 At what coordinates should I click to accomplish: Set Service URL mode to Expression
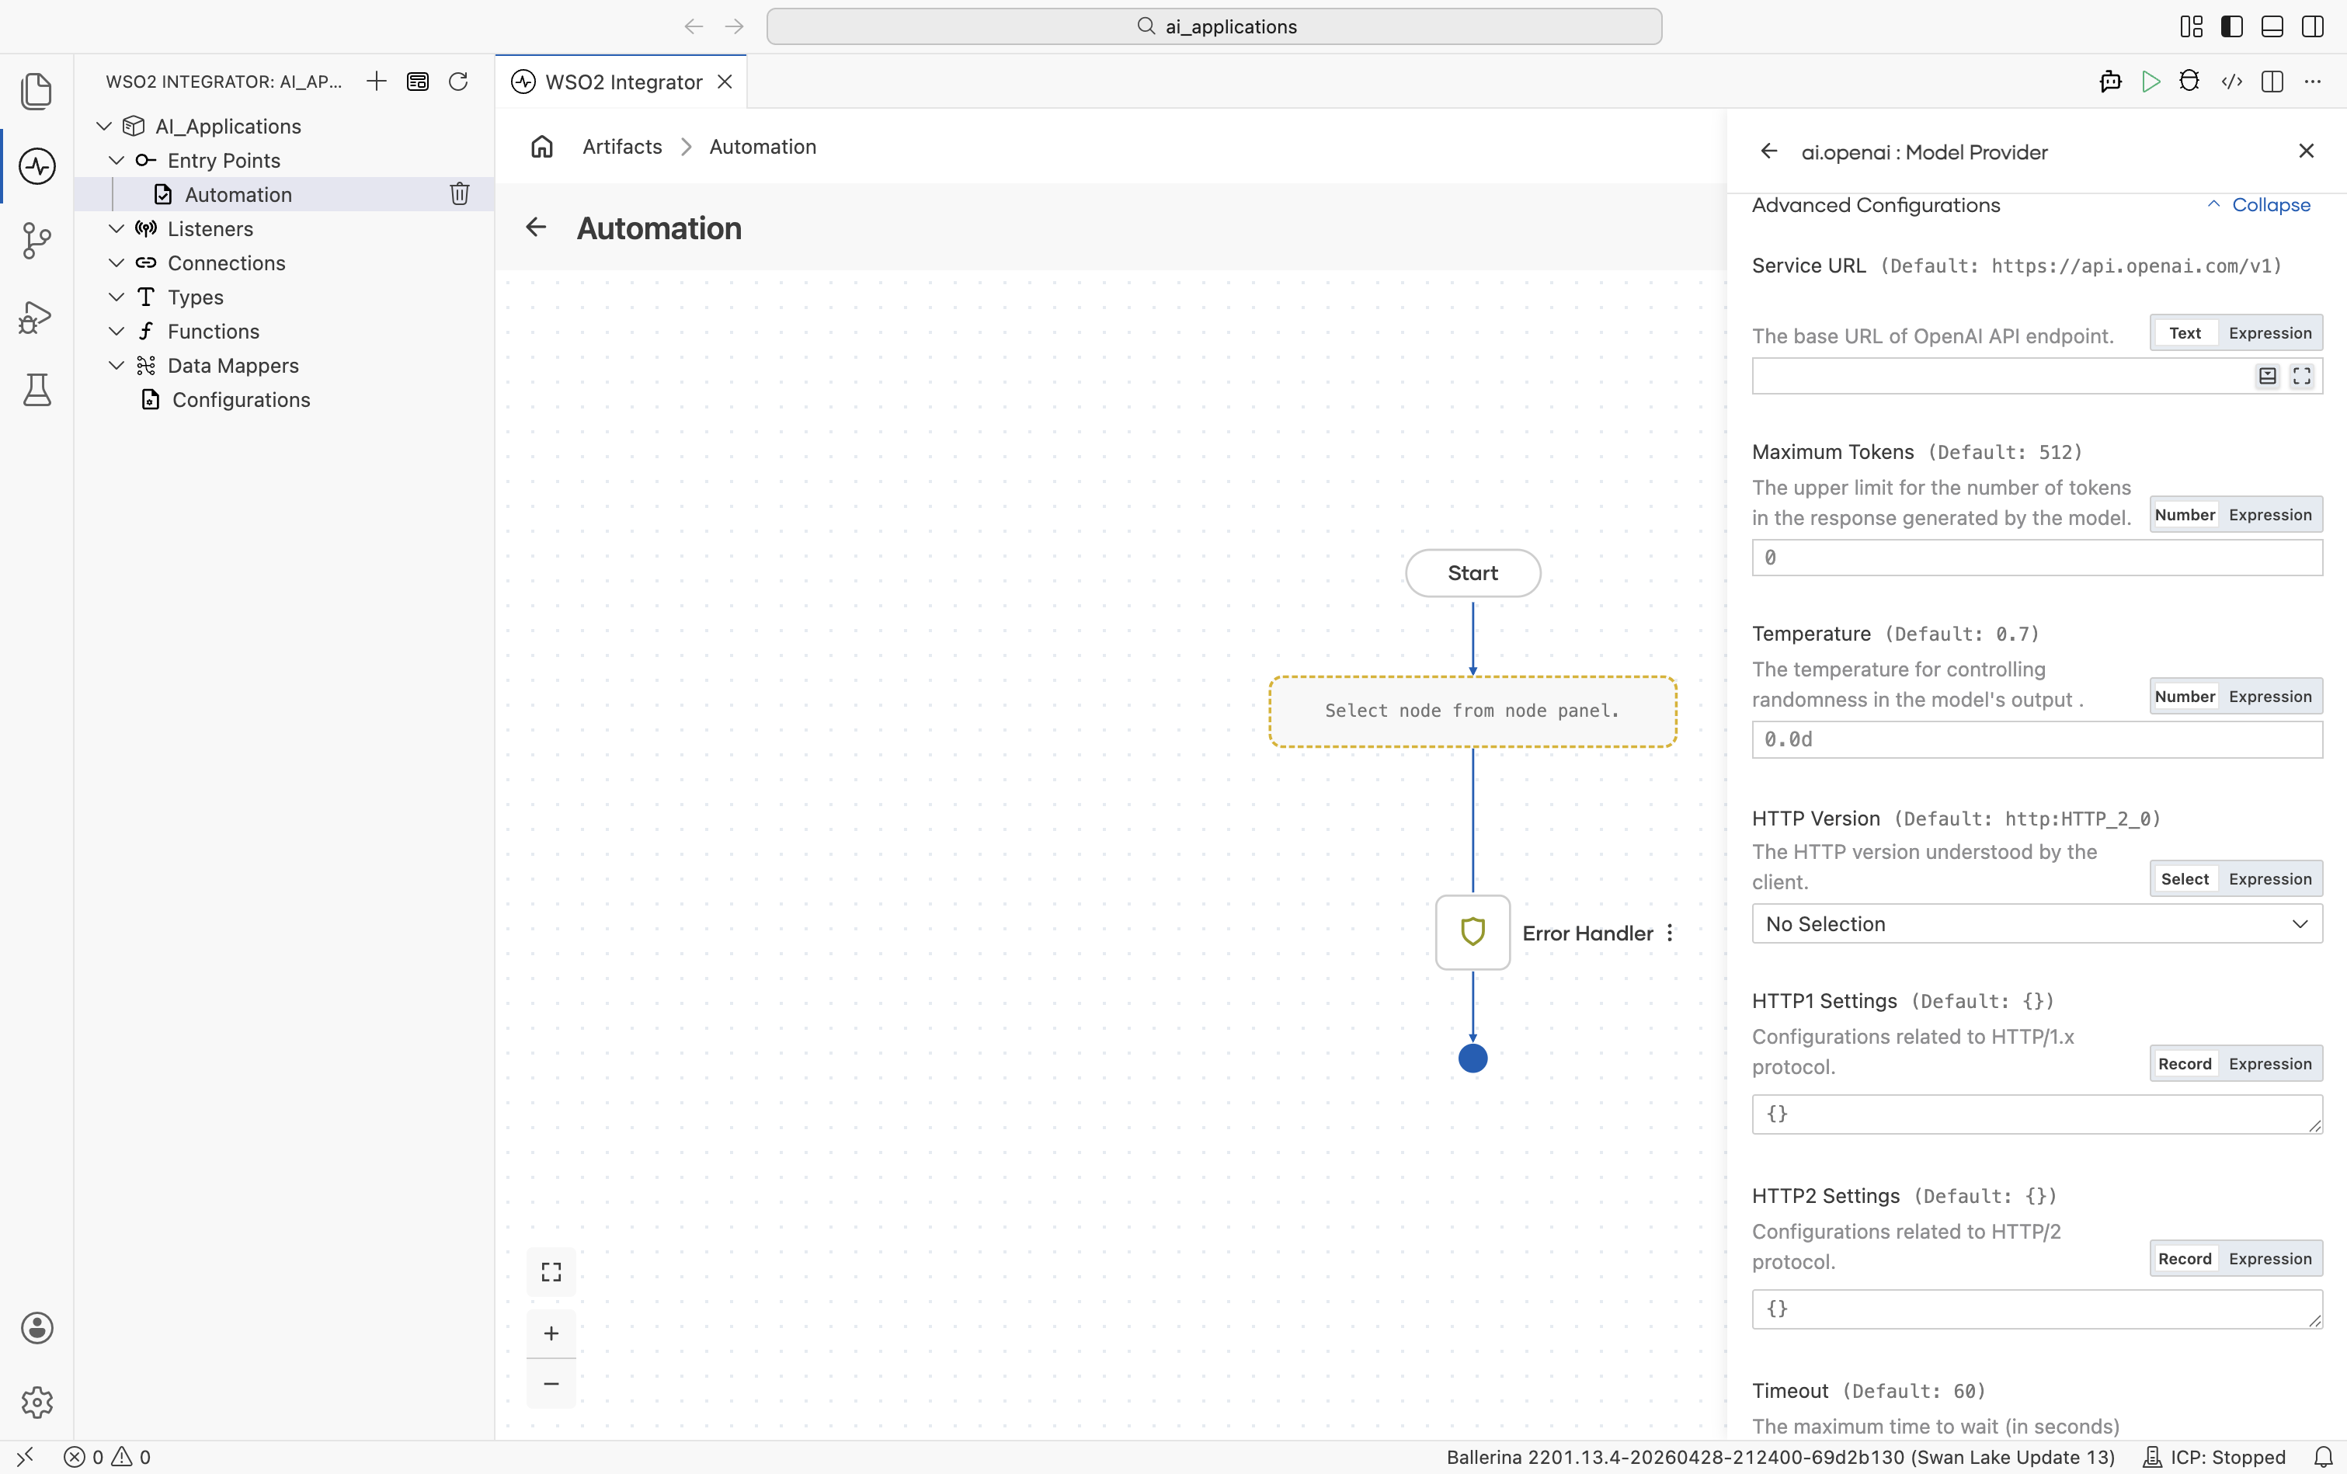tap(2270, 333)
